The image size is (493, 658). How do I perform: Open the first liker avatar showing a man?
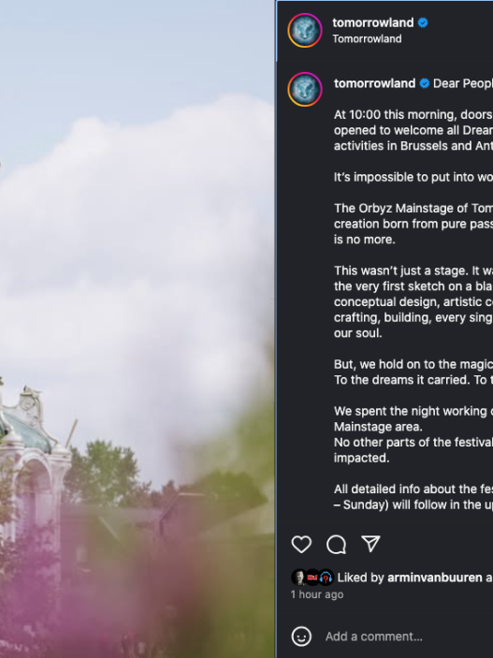298,578
